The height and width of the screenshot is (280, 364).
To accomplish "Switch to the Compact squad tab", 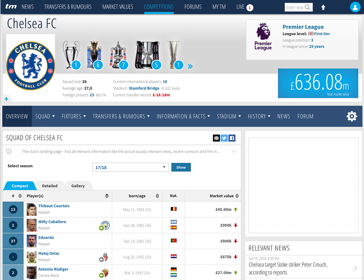I will pos(20,186).
